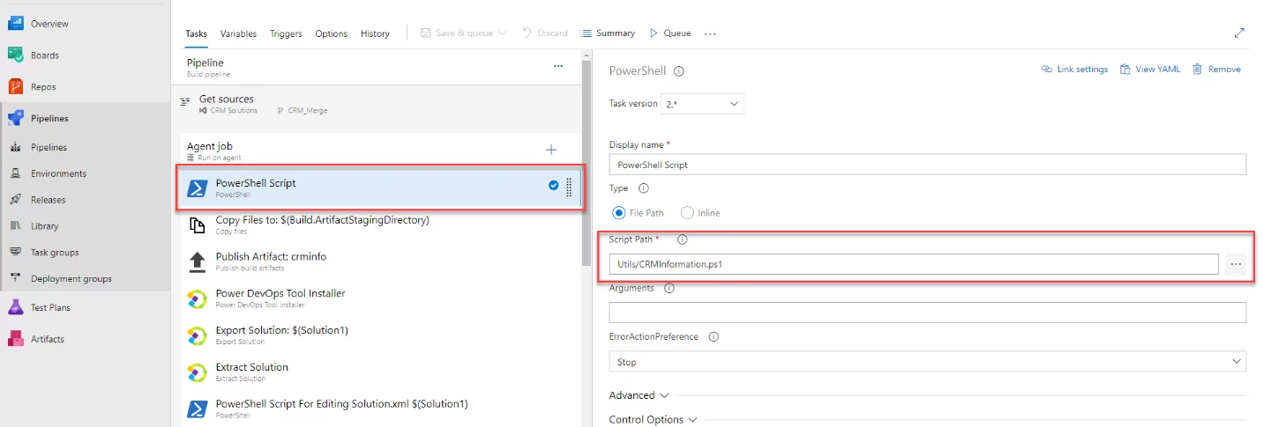
Task: Open the Pipelines sub-item icon
Action: click(15, 147)
